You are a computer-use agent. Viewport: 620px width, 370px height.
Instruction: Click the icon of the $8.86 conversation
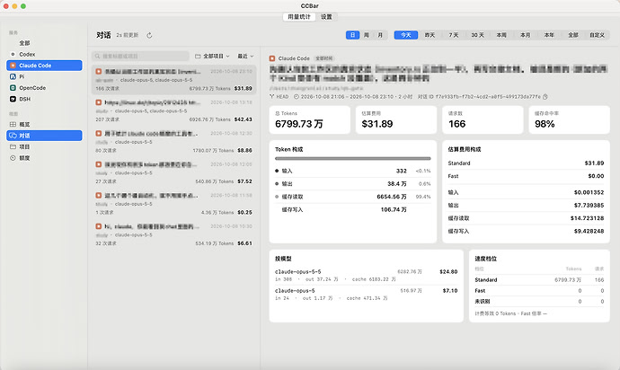[x=99, y=133]
